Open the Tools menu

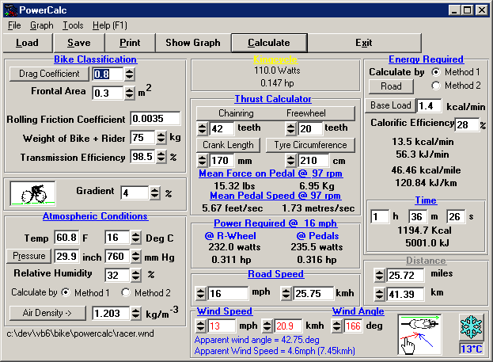73,25
